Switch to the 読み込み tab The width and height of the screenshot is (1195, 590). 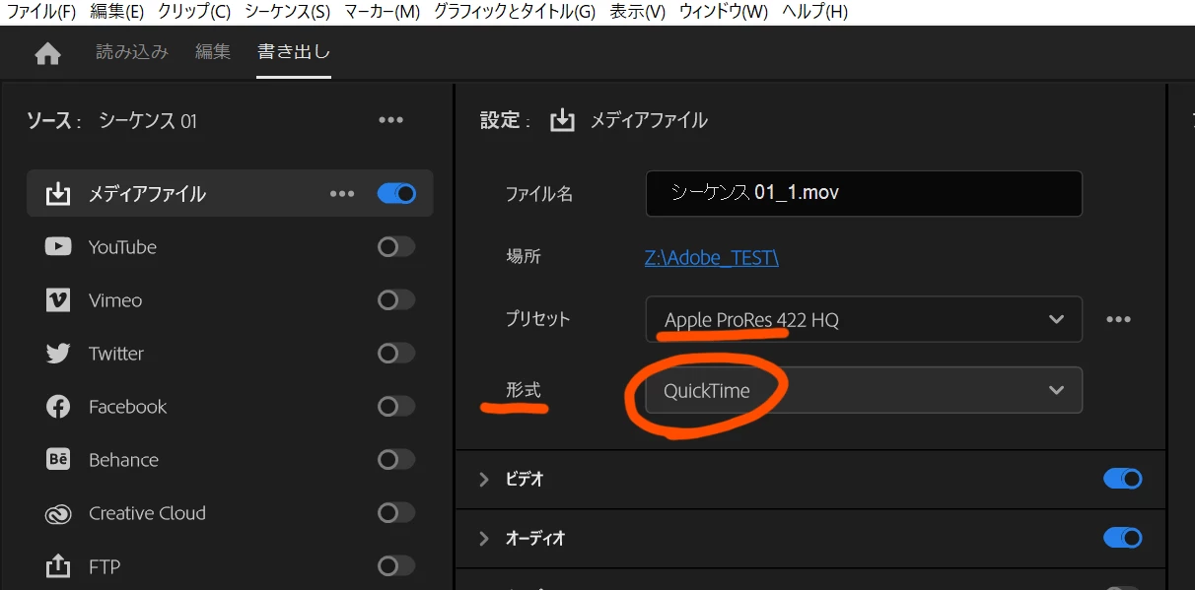pos(132,52)
